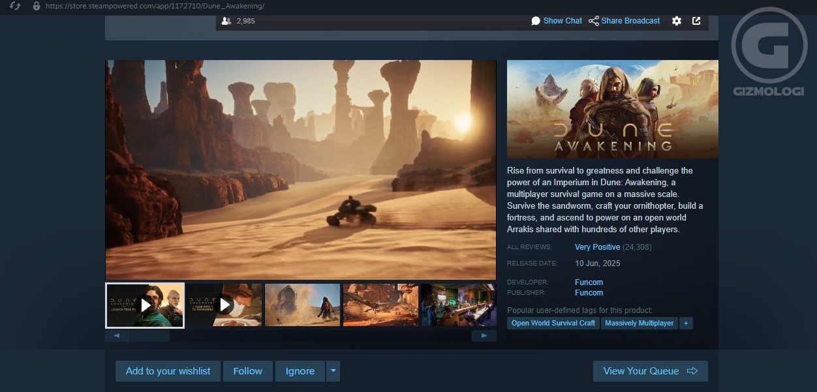This screenshot has width=817, height=392.
Task: Open broadcast settings with the gear icon
Action: tap(677, 21)
